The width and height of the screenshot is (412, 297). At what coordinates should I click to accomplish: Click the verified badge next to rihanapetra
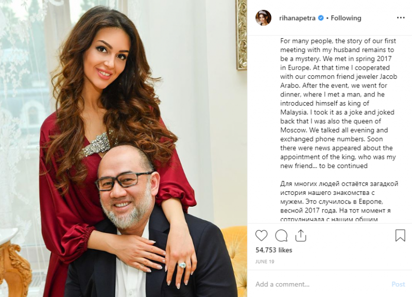pyautogui.click(x=320, y=18)
